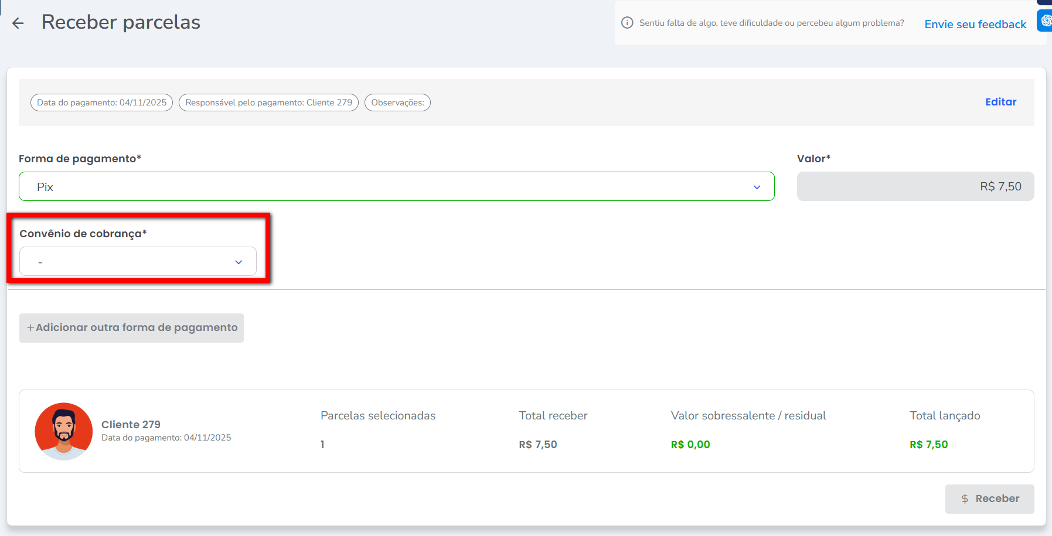This screenshot has height=536, width=1052.
Task: Click the plus icon to add payment method
Action: 30,328
